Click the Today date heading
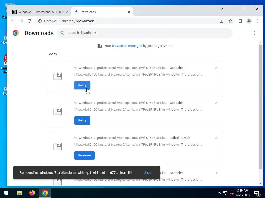The width and height of the screenshot is (265, 198). (52, 54)
